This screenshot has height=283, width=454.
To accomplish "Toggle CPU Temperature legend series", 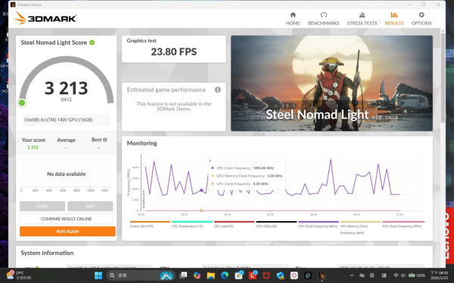I will [191, 224].
